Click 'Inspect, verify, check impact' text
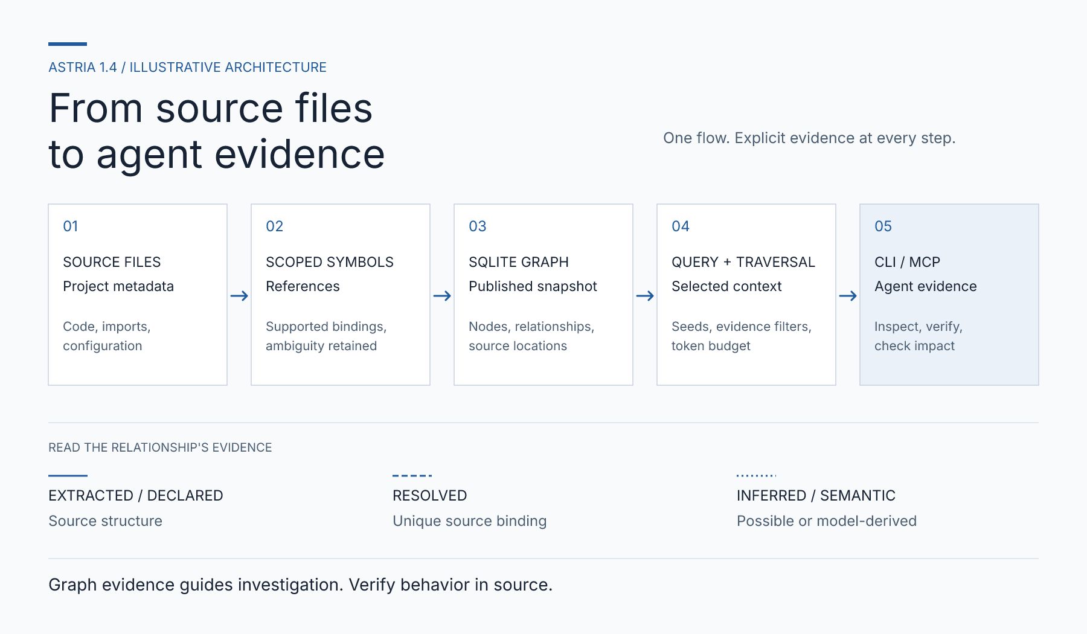This screenshot has width=1087, height=634. tap(919, 336)
